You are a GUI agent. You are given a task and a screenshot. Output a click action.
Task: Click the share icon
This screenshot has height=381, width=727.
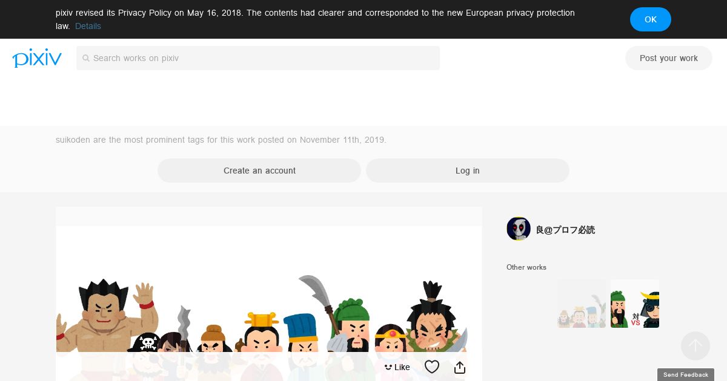tap(460, 367)
